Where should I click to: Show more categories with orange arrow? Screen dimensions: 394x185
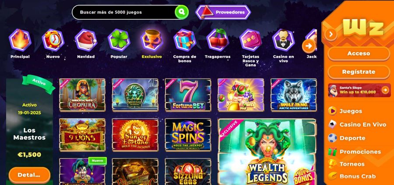[309, 46]
